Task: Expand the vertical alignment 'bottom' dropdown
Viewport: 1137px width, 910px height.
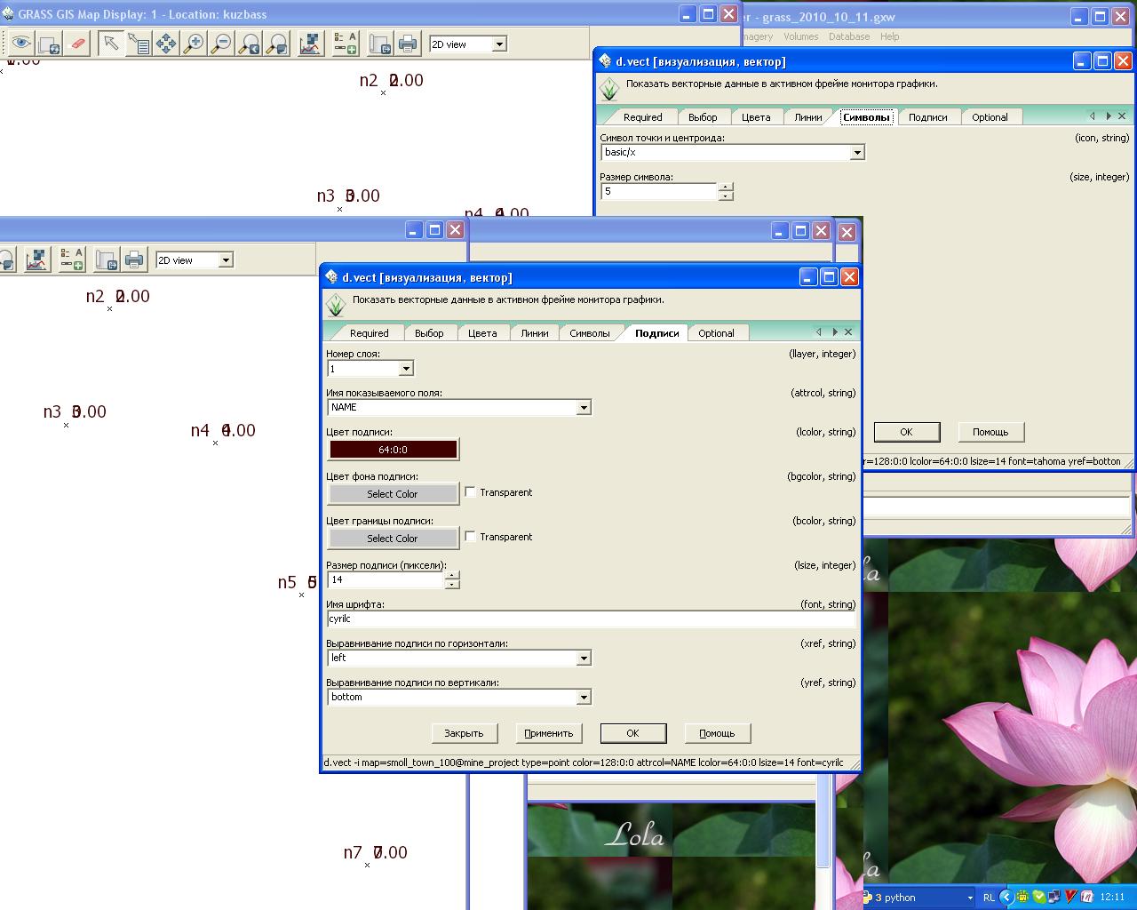Action: (584, 698)
